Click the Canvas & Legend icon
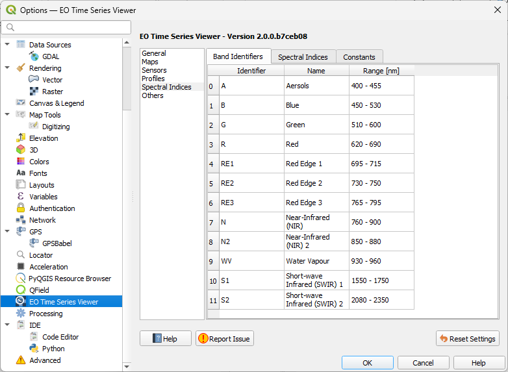This screenshot has height=372, width=508. (21, 103)
